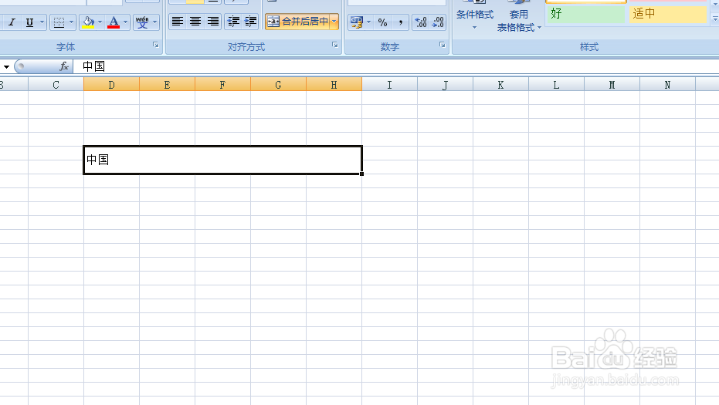
Task: Center text horizontally
Action: pyautogui.click(x=195, y=22)
